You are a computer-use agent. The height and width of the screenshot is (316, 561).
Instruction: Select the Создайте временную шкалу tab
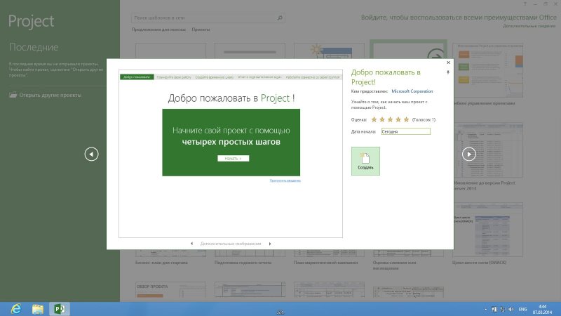(x=215, y=77)
